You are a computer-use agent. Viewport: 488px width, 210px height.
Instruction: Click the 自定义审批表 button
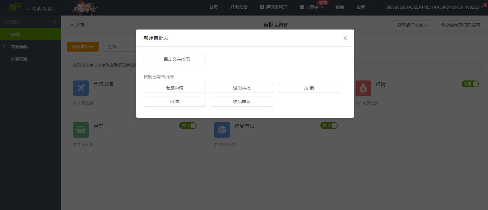pyautogui.click(x=175, y=59)
